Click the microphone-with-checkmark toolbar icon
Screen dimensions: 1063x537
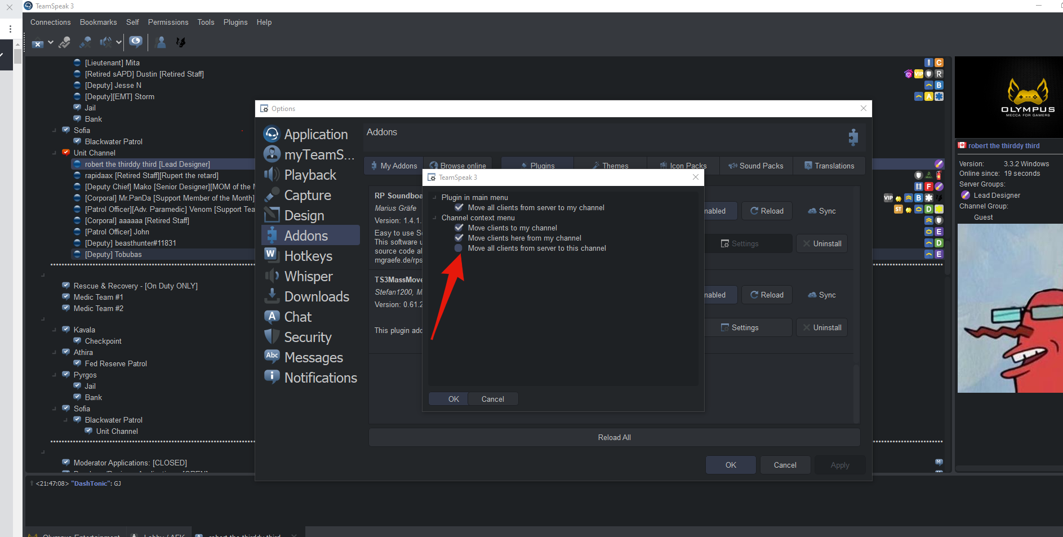coord(65,42)
